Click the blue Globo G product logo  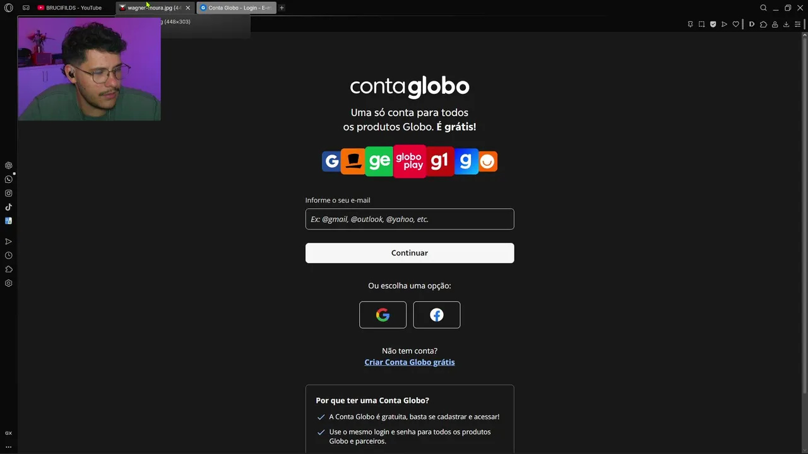pyautogui.click(x=331, y=161)
